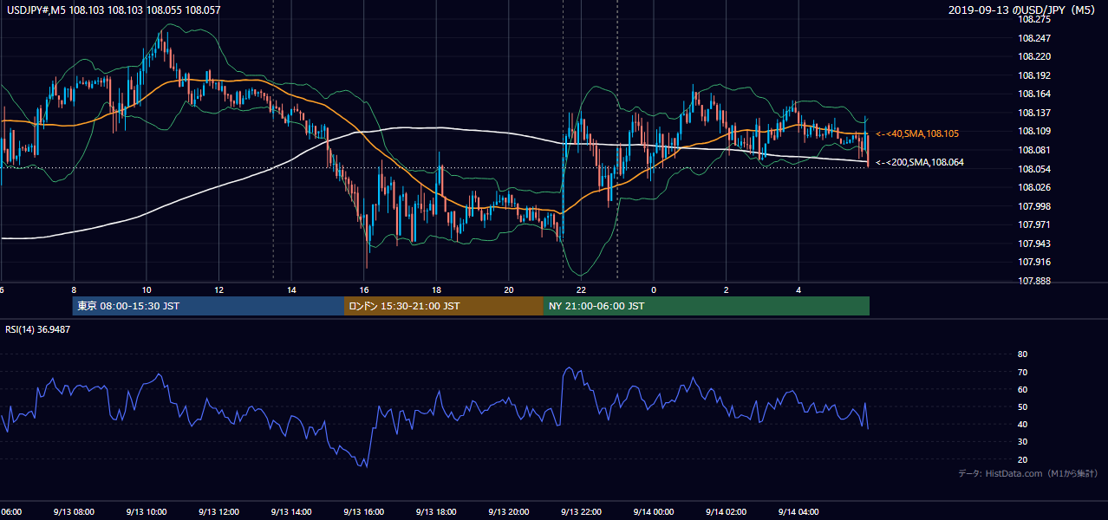1108x520 pixels.
Task: Click the HistData.com data source credit
Action: 1028,473
